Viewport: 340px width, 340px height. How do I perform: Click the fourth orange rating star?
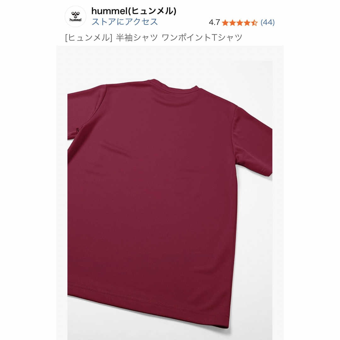coord(247,23)
